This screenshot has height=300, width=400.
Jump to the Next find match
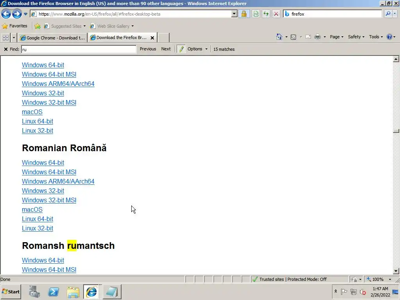pyautogui.click(x=166, y=49)
